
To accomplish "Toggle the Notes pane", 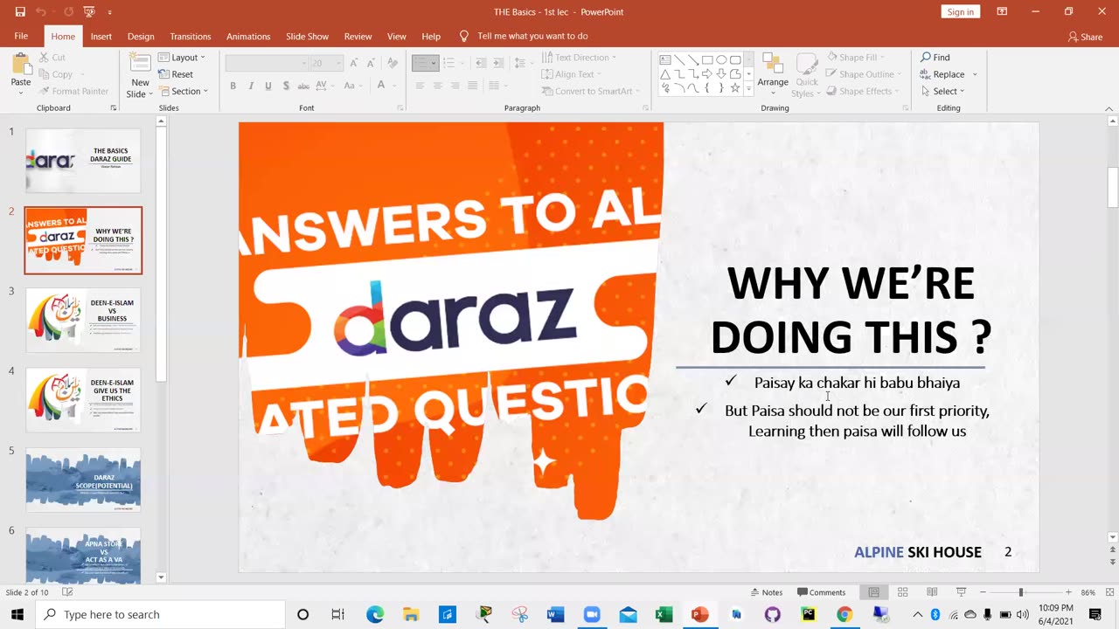I will click(x=766, y=592).
